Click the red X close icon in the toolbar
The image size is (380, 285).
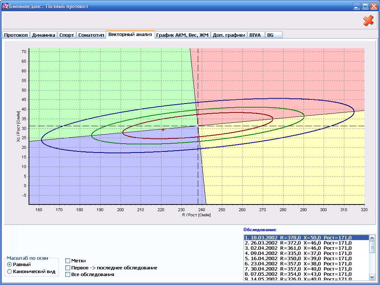pos(368,21)
